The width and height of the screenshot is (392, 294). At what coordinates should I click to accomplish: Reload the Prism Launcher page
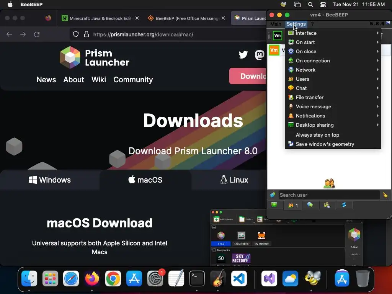37,34
